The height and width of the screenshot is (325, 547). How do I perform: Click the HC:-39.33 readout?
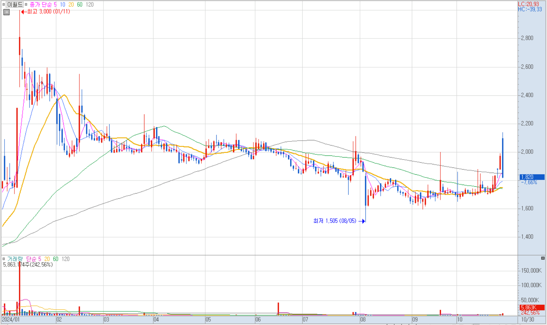(530, 9)
